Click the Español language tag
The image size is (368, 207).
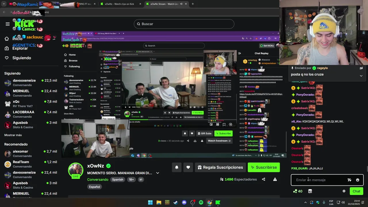pos(94,187)
